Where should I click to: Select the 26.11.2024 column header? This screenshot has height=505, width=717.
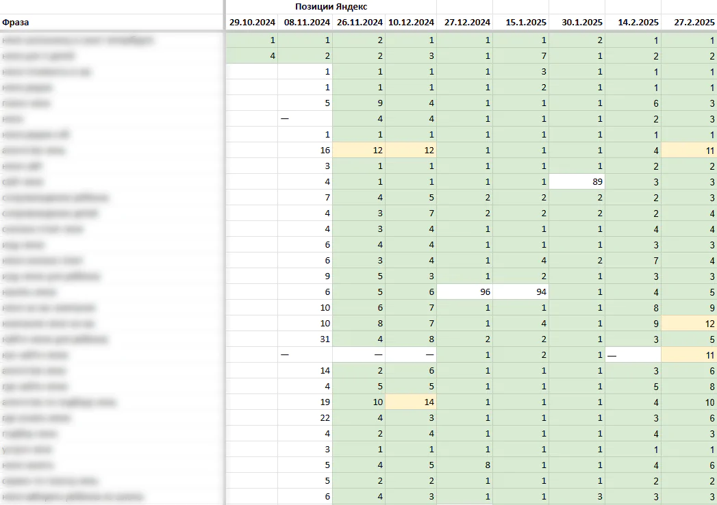click(359, 22)
